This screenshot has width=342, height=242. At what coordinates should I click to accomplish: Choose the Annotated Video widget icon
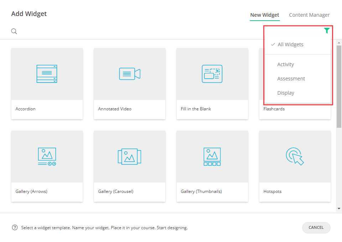click(x=129, y=74)
